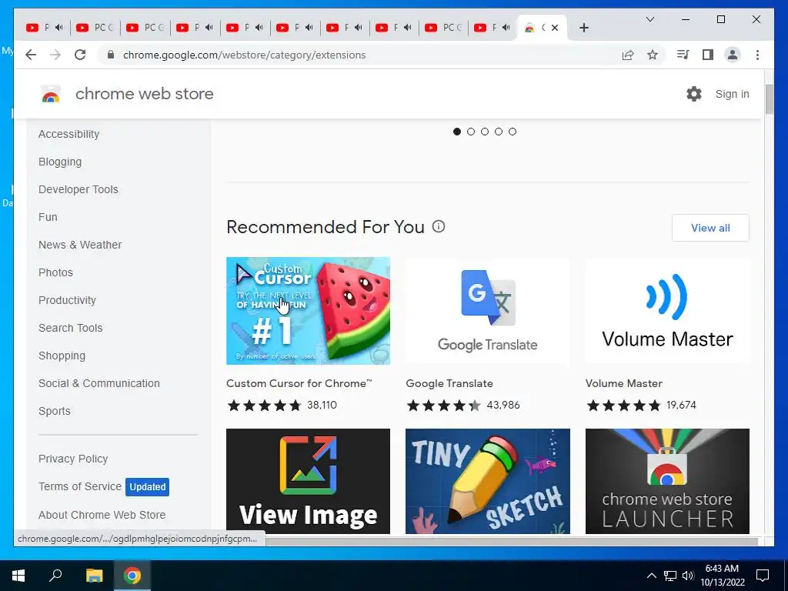This screenshot has width=788, height=591.
Task: Select the fifth carousel dot
Action: coord(512,132)
